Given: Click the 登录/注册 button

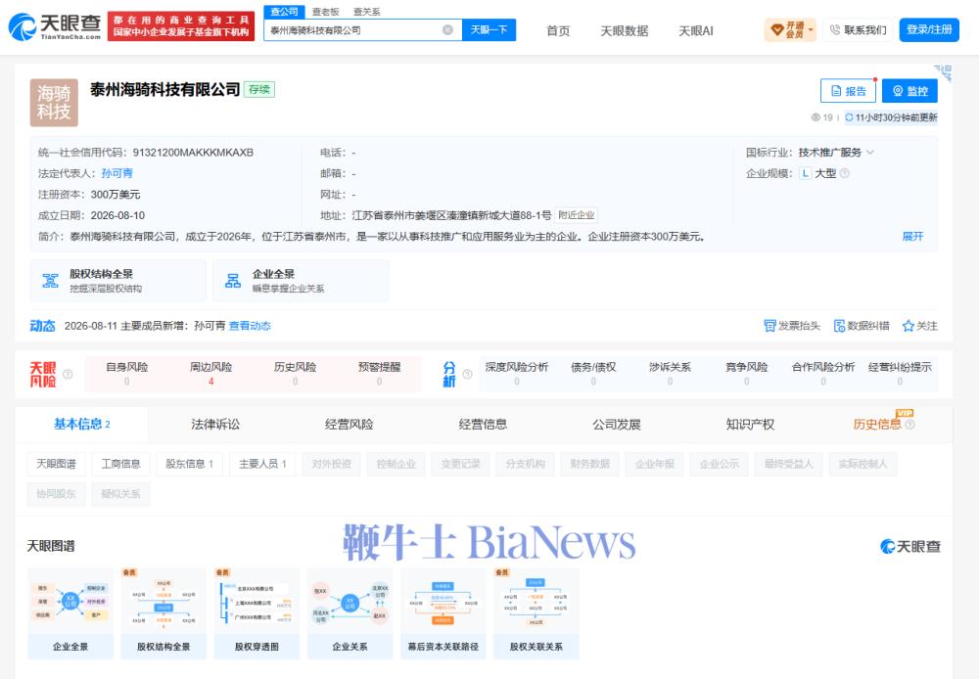Looking at the screenshot, I should click(929, 29).
